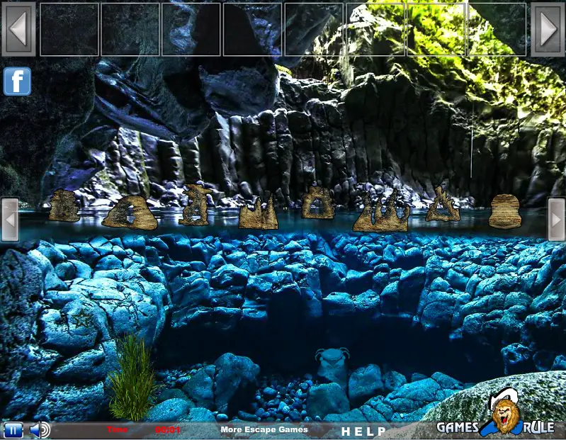Select the first empty inventory slot
The height and width of the screenshot is (440, 566).
click(69, 29)
